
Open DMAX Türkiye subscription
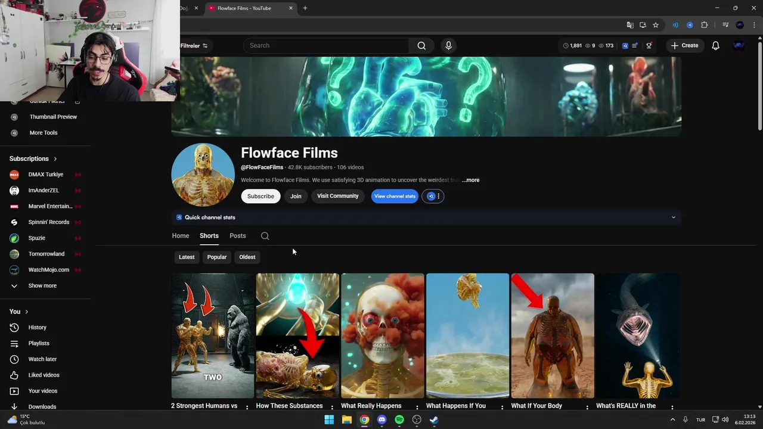click(x=46, y=175)
